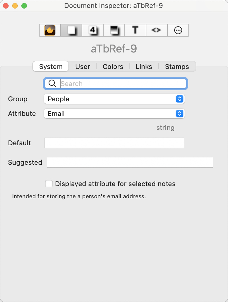Select the Links tab
Viewport: 228px width, 302px height.
[x=144, y=67]
